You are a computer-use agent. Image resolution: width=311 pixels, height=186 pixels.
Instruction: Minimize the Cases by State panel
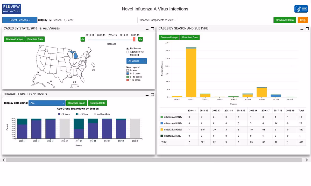[x=147, y=29]
